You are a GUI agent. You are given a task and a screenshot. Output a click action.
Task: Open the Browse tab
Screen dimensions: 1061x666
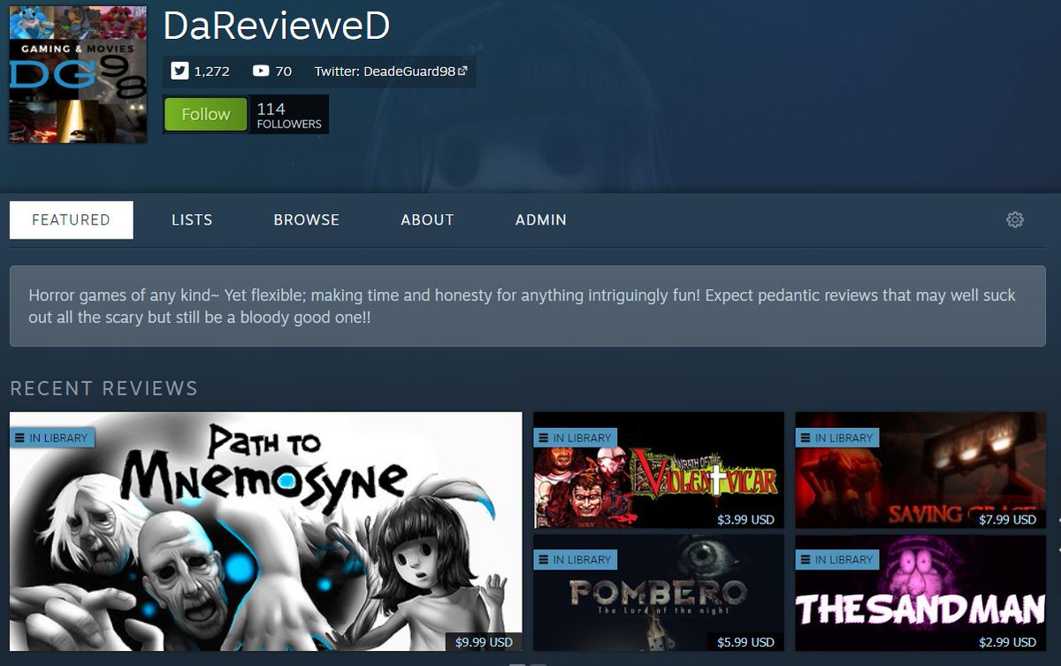click(306, 220)
